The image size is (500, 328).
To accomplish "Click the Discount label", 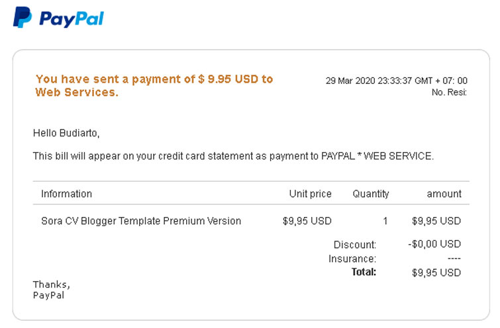I will 354,245.
